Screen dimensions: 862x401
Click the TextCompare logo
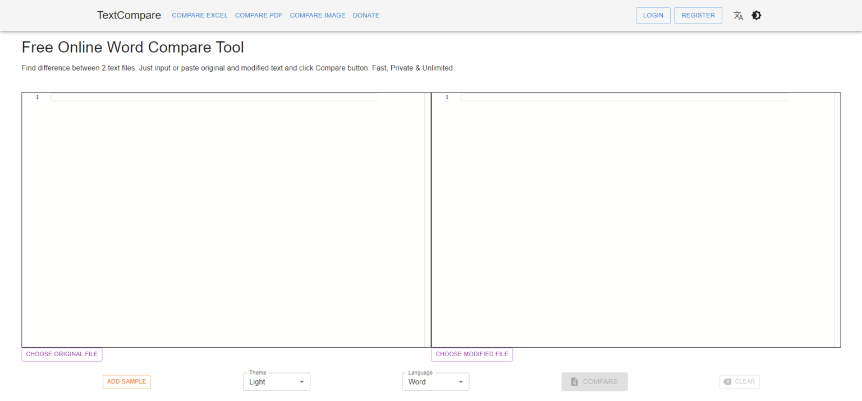coord(129,15)
